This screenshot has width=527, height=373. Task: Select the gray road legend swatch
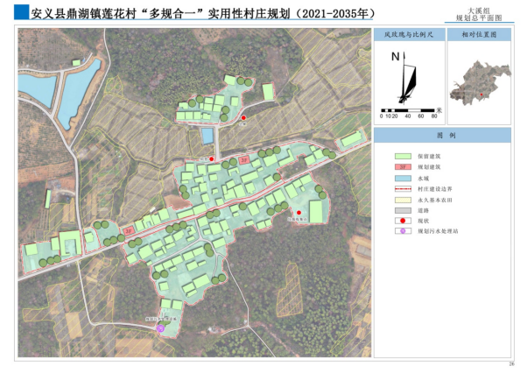click(x=404, y=211)
